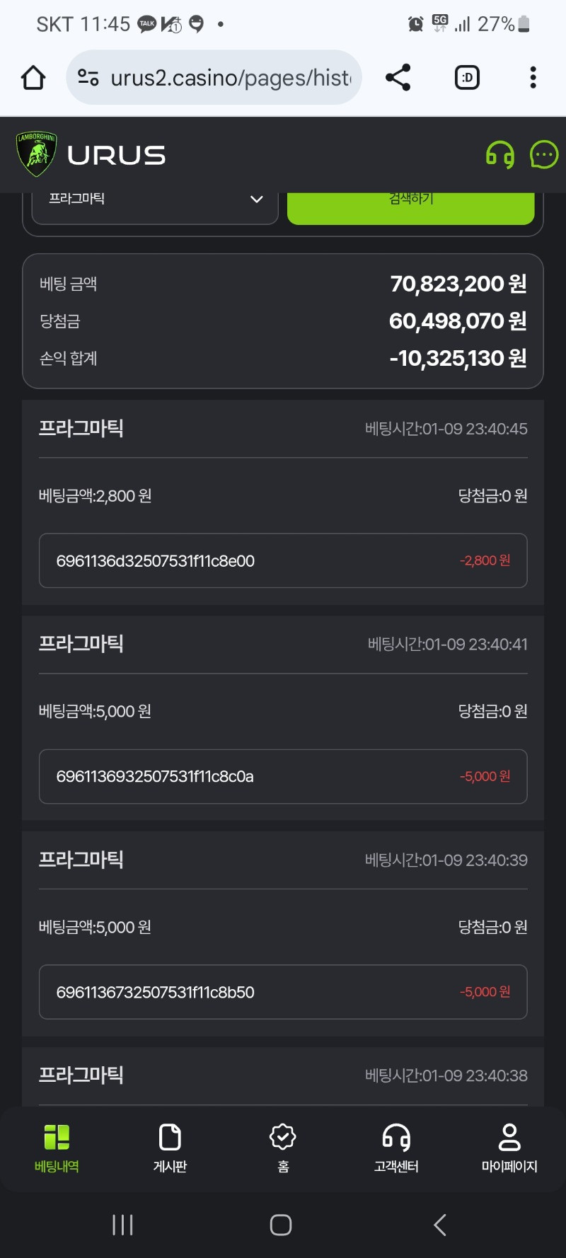Tap the site info icon in address bar

(88, 77)
